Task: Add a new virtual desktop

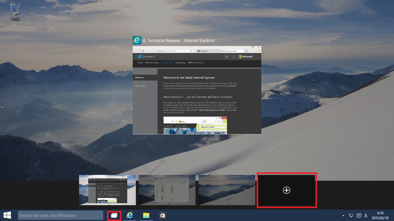Action: [286, 190]
